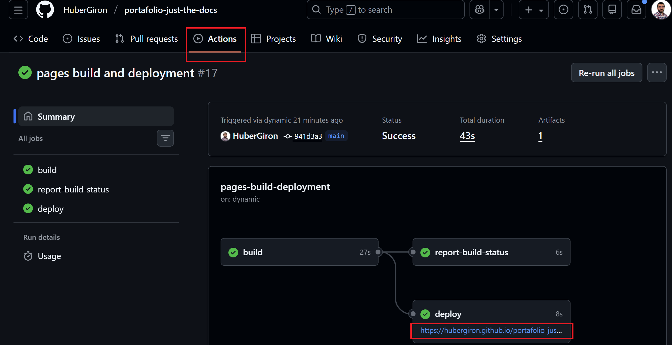Image resolution: width=672 pixels, height=345 pixels.
Task: Open the sidebar navigation hamburger menu
Action: pyautogui.click(x=18, y=10)
